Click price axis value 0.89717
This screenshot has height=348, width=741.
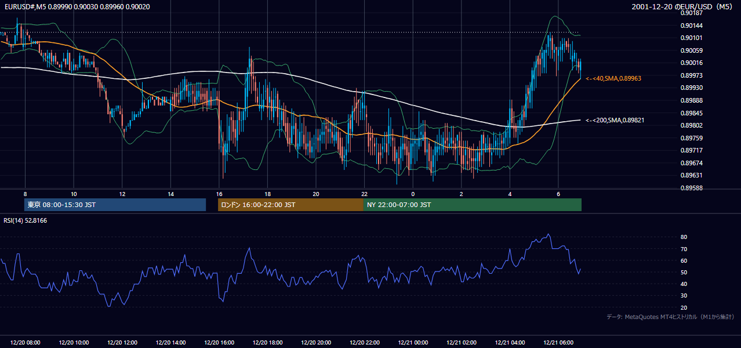tap(691, 150)
